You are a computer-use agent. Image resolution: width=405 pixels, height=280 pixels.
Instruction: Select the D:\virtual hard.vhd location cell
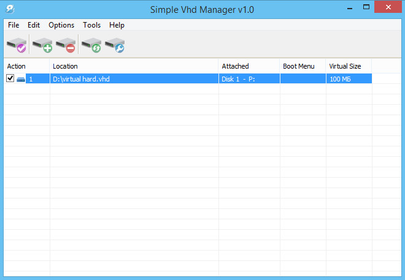pyautogui.click(x=134, y=78)
